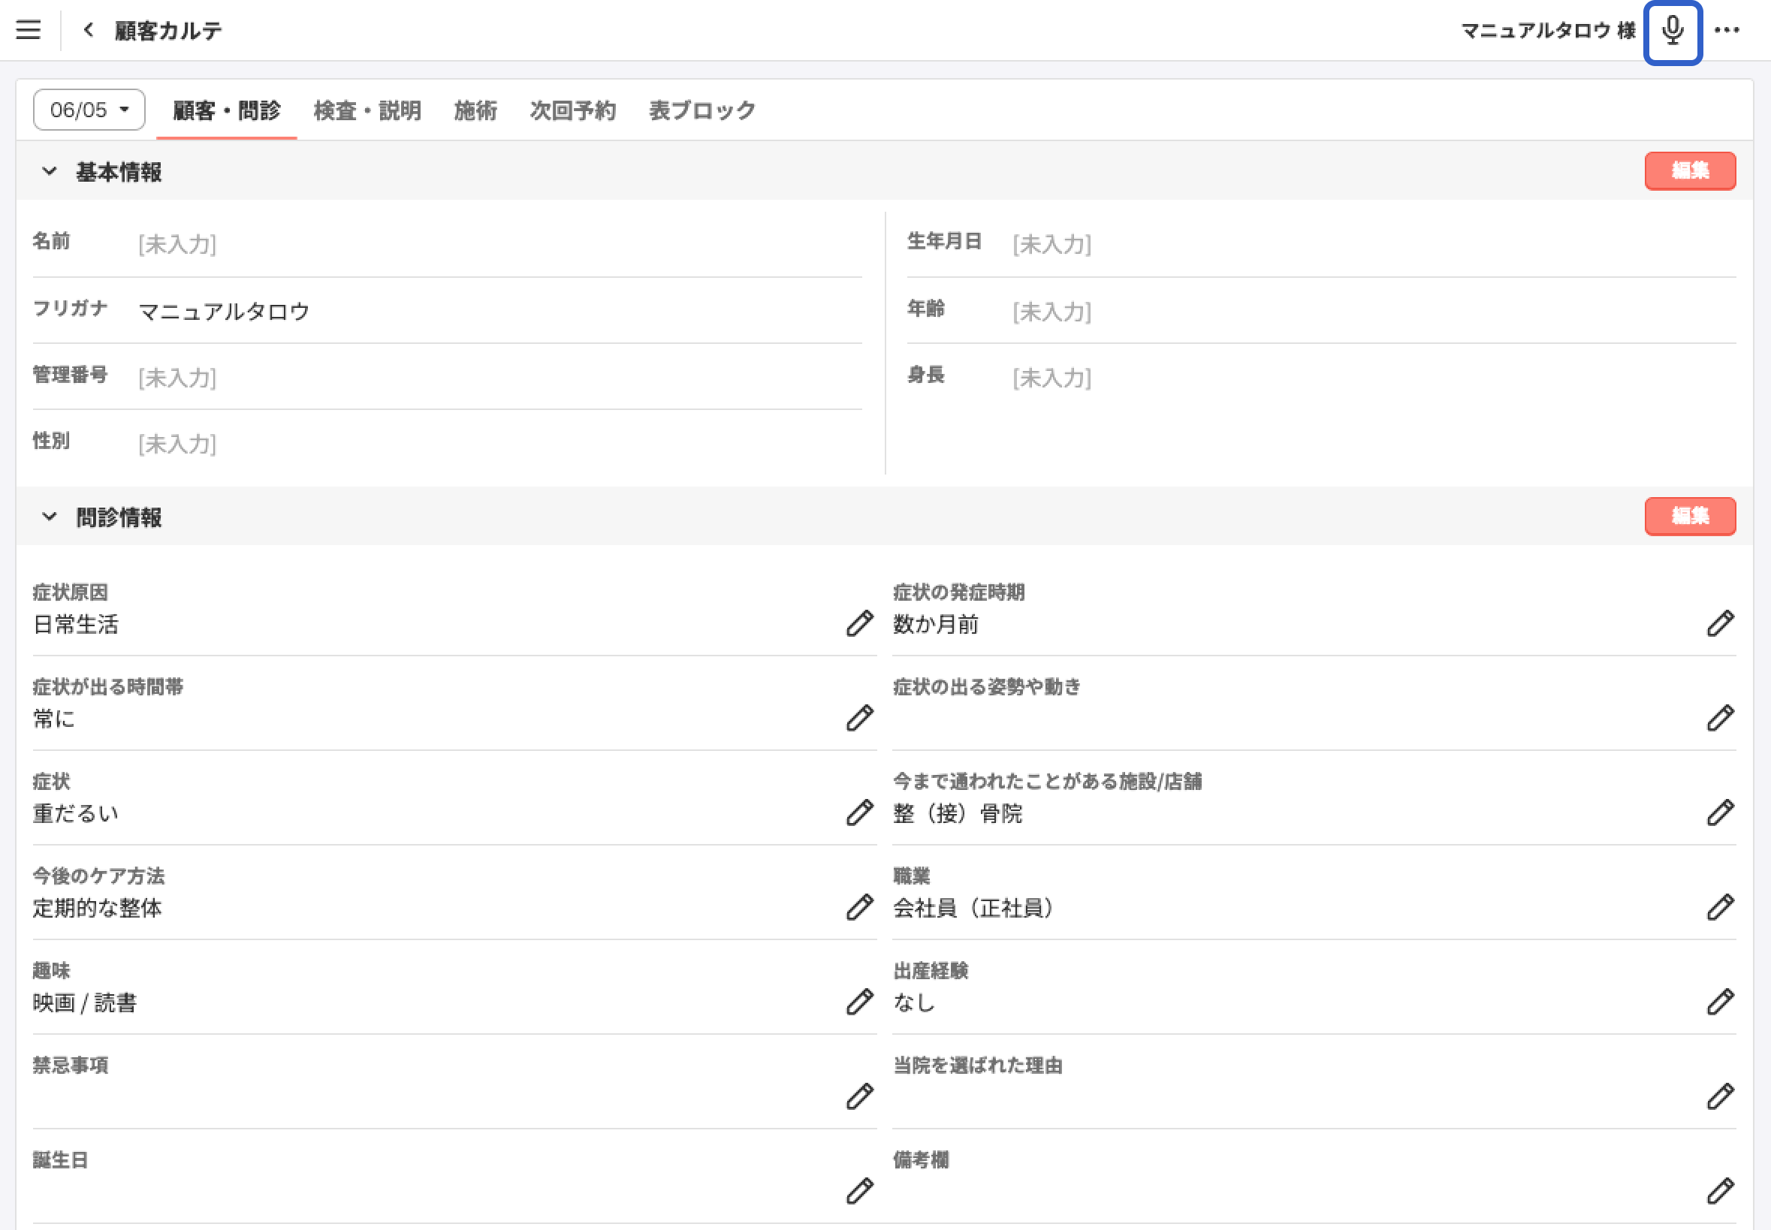Edit 症状の出る姿勢や動き pencil icon
The width and height of the screenshot is (1771, 1230).
1720,718
